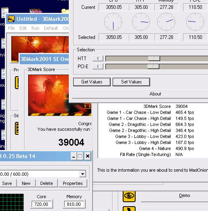Click the yellow icon in the Se group
Viewport: 208px width, 211px height.
[x=17, y=128]
